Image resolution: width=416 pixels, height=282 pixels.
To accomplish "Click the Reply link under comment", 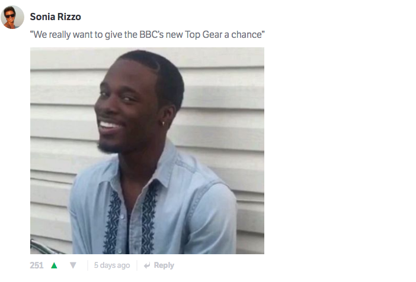I will click(x=164, y=265).
